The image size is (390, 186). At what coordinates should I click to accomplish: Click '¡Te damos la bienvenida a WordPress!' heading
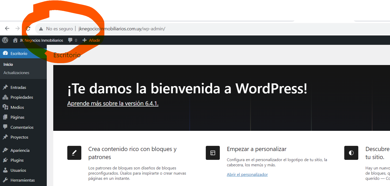click(x=187, y=89)
